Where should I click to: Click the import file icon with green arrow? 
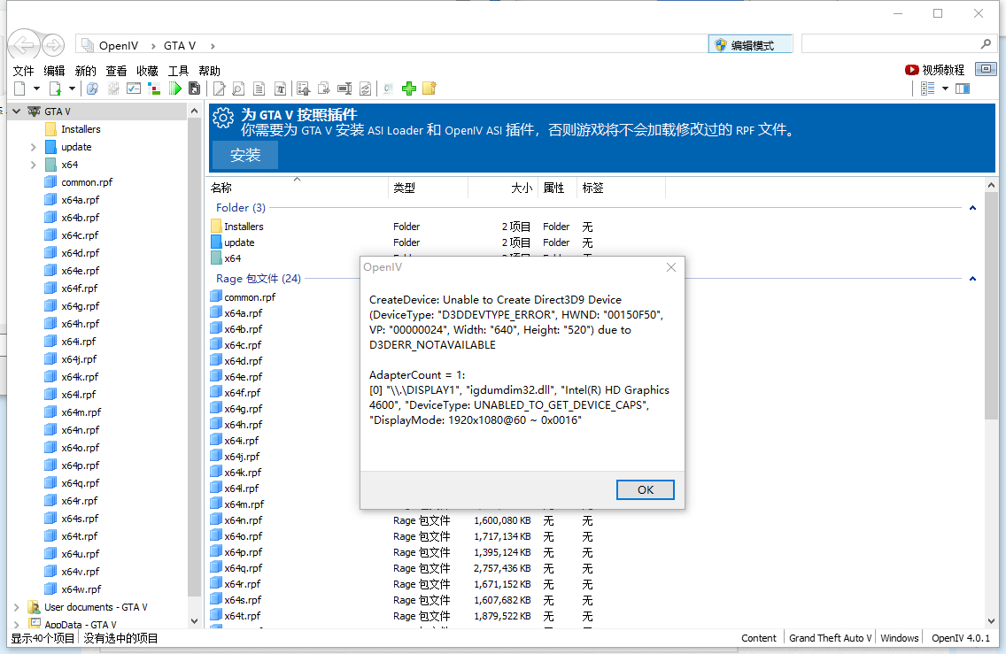coord(55,88)
